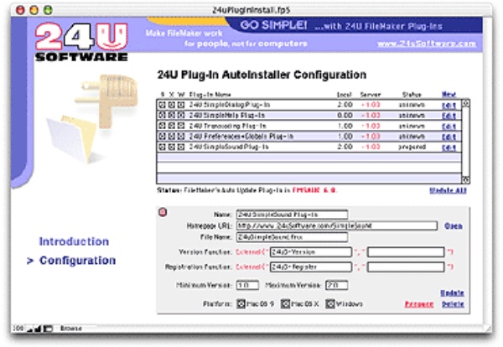
Task: Open the Browse mode pop-up menu
Action: pos(71,329)
